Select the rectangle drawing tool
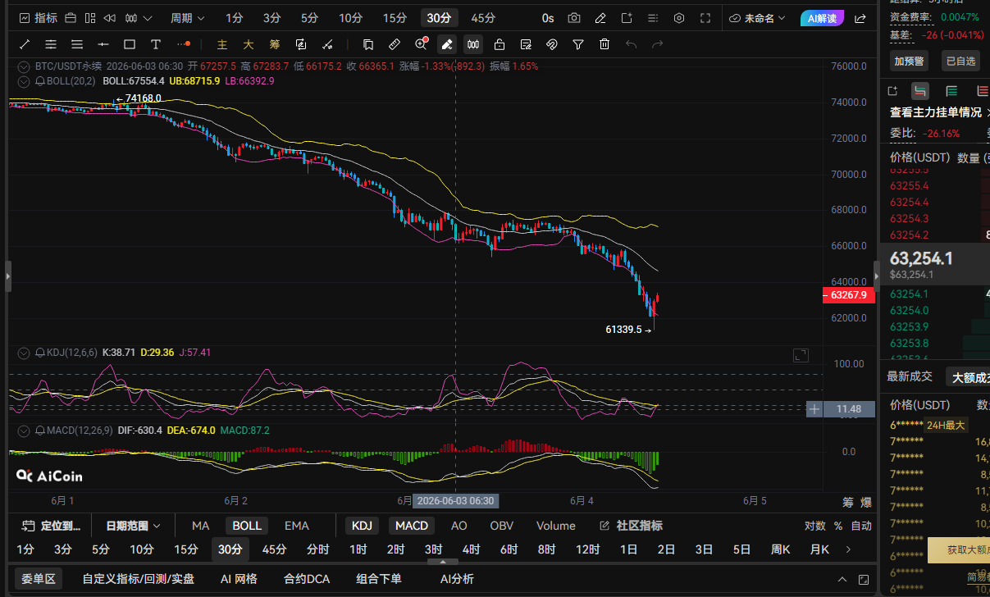Image resolution: width=990 pixels, height=597 pixels. click(x=130, y=44)
